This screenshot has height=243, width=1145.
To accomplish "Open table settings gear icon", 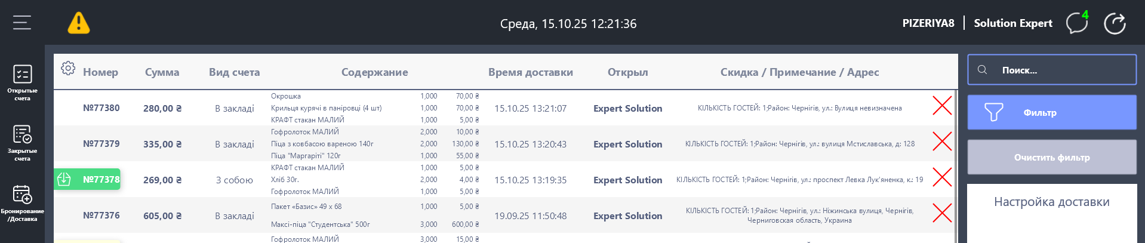I will pos(68,68).
